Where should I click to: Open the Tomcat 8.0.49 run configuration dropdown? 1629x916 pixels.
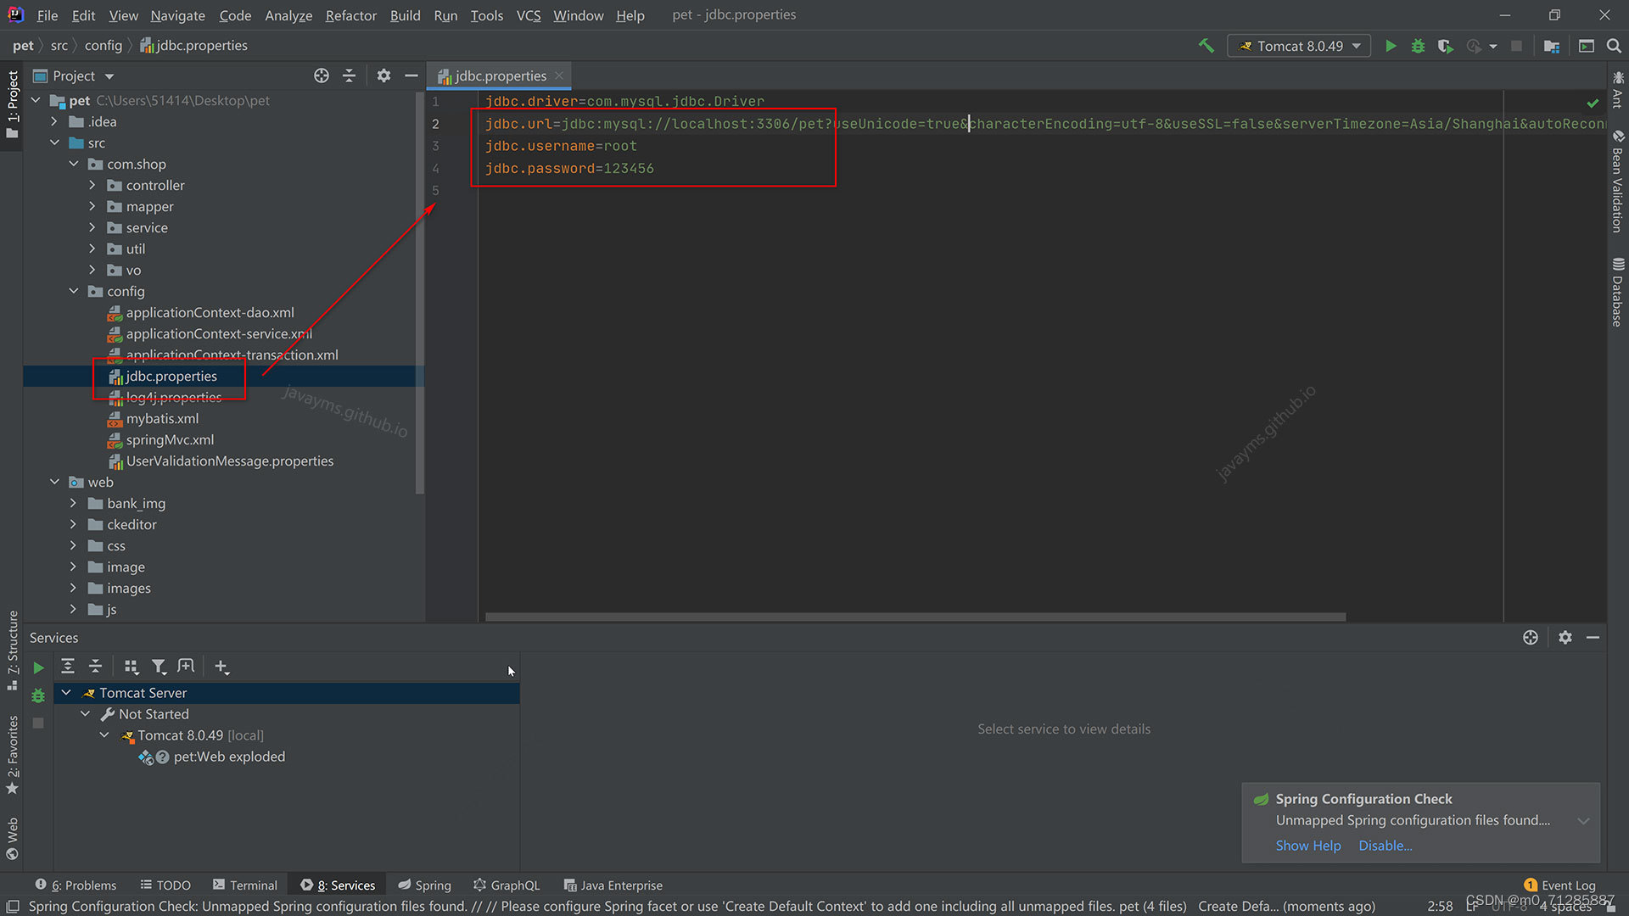point(1299,46)
